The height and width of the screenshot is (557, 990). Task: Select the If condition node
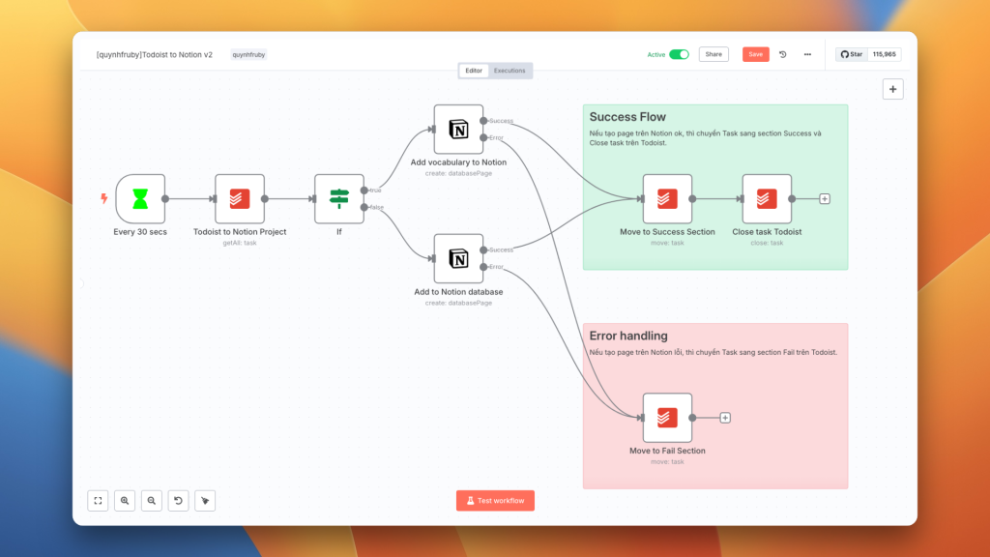339,199
